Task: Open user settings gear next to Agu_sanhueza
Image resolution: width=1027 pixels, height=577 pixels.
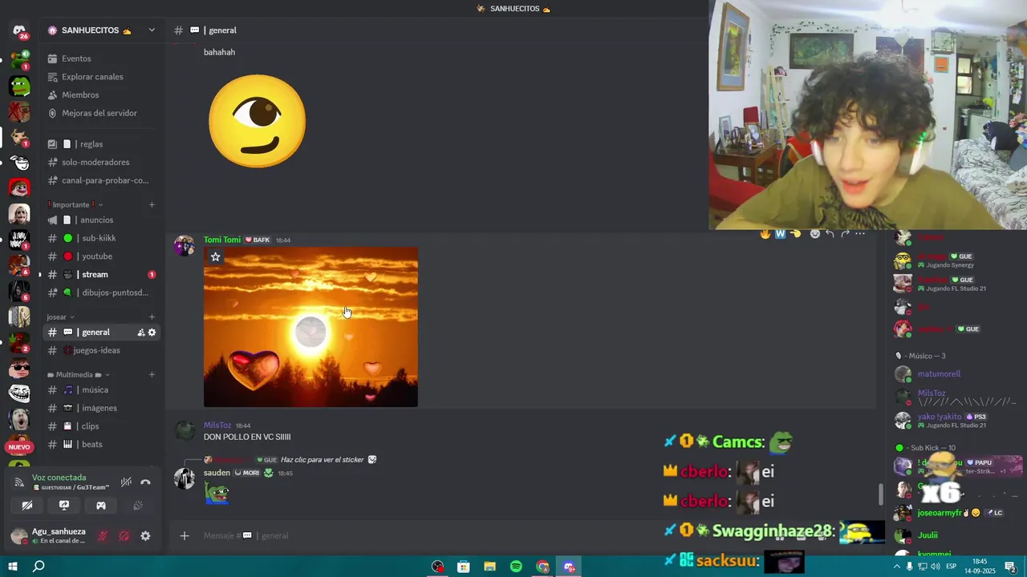Action: coord(145,536)
